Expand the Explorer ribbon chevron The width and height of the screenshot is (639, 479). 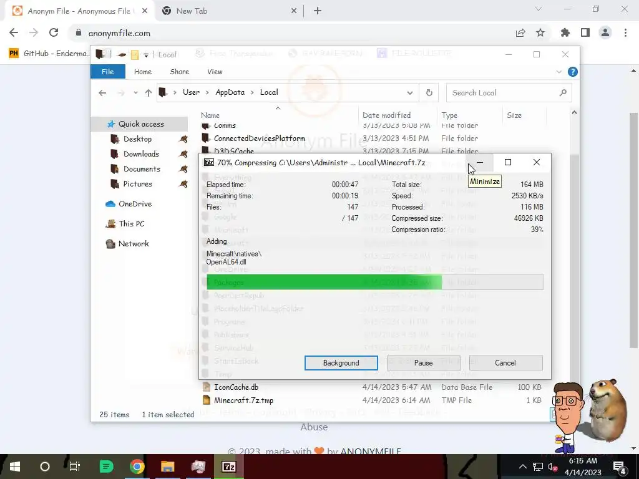pos(559,72)
